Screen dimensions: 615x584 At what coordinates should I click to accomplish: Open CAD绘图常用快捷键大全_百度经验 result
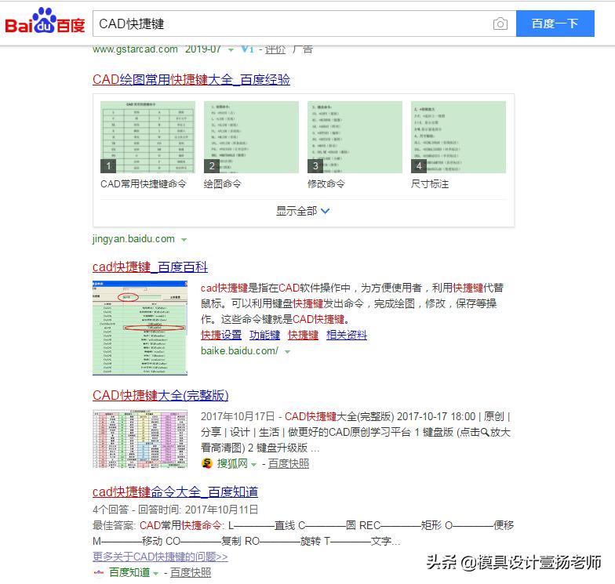pos(191,80)
